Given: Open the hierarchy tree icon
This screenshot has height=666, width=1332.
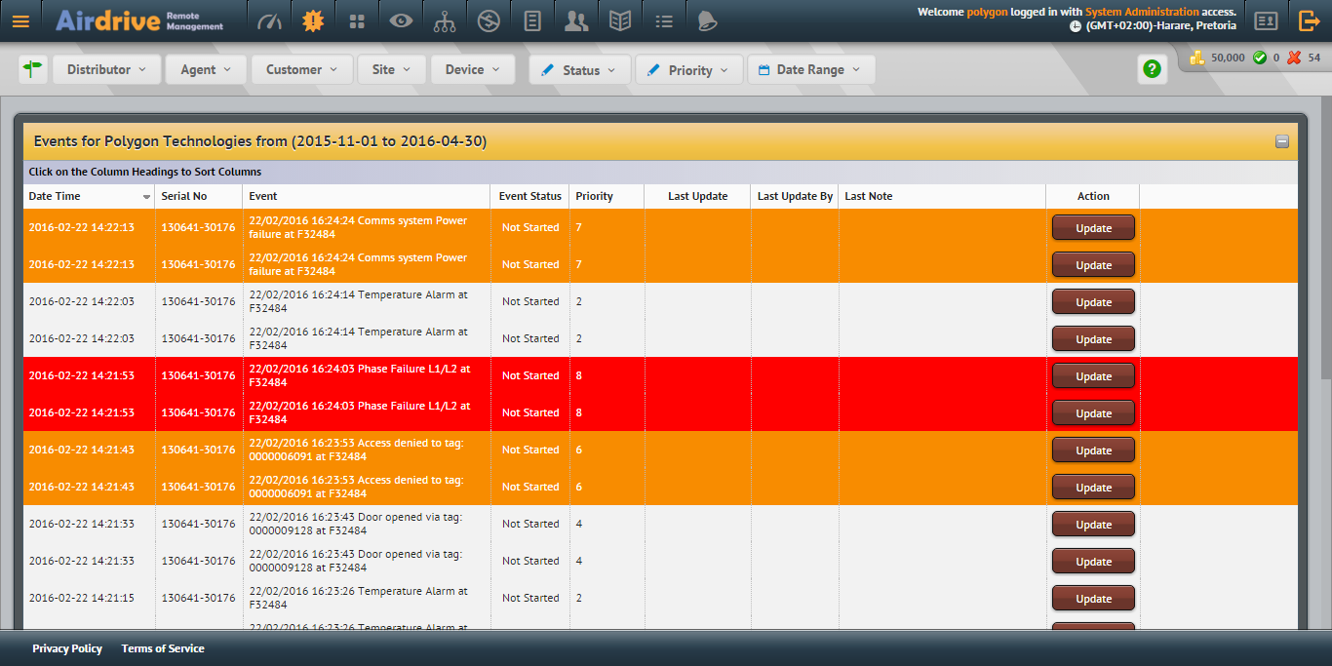Looking at the screenshot, I should click(445, 20).
